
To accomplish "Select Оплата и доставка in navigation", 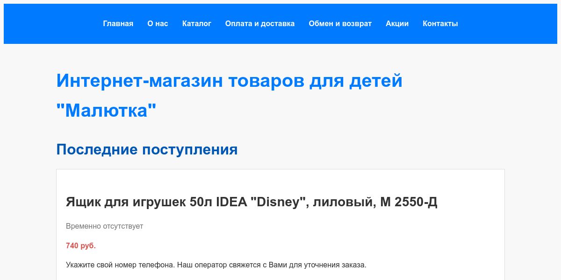I will [260, 24].
